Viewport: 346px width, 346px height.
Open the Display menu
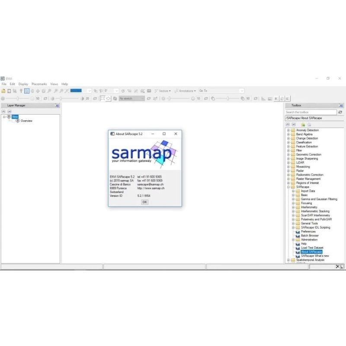pos(23,84)
